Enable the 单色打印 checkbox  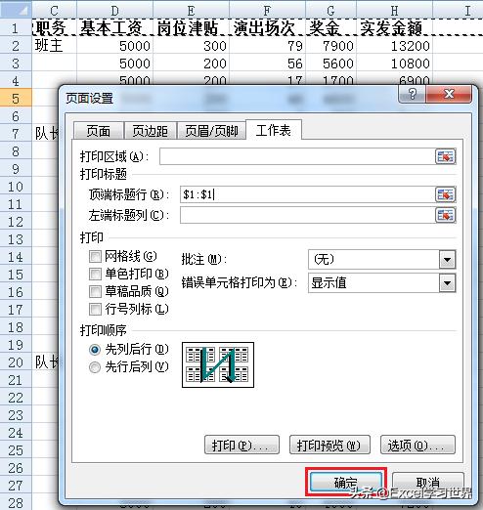click(95, 274)
